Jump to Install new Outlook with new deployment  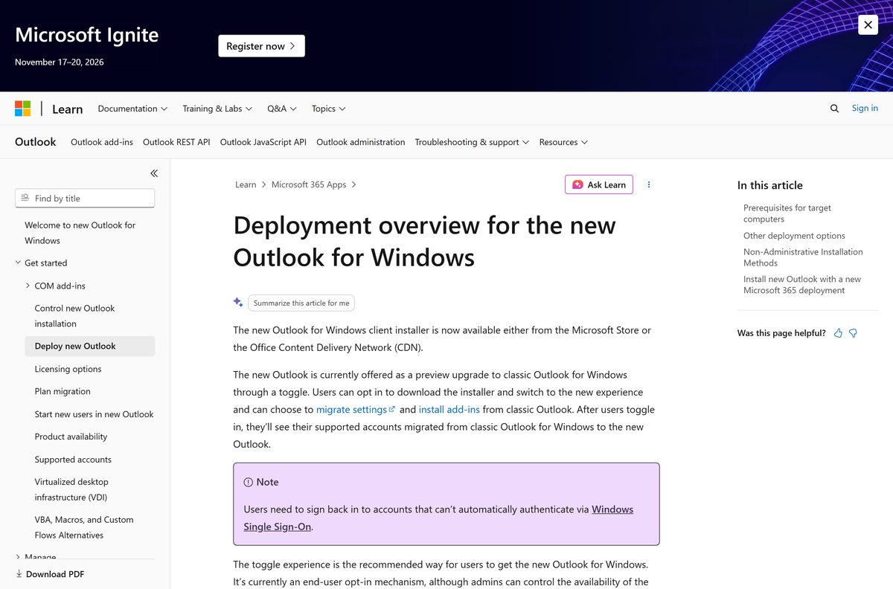[802, 285]
